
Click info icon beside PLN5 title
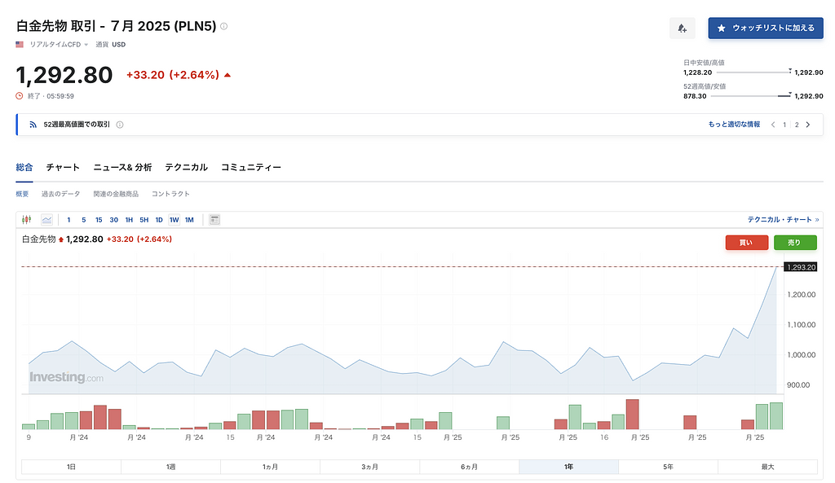point(224,26)
